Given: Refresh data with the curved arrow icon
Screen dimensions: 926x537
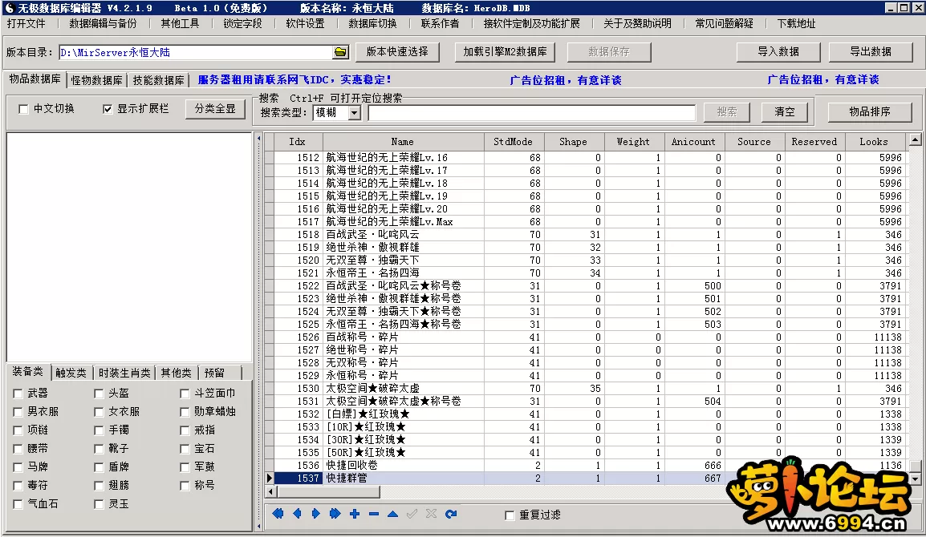Looking at the screenshot, I should click(x=451, y=514).
